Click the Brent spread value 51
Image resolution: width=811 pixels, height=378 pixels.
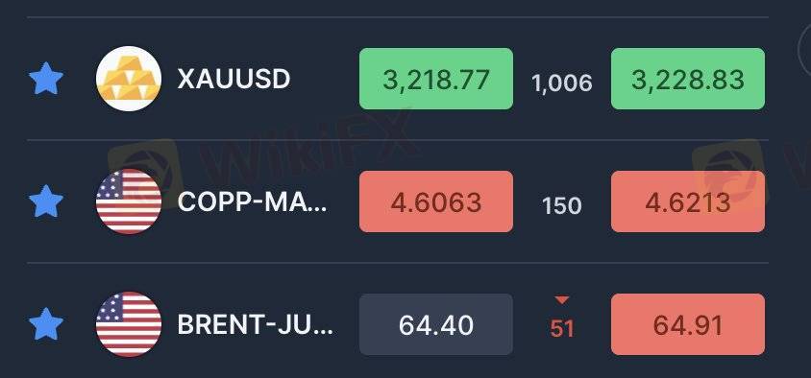(x=562, y=328)
